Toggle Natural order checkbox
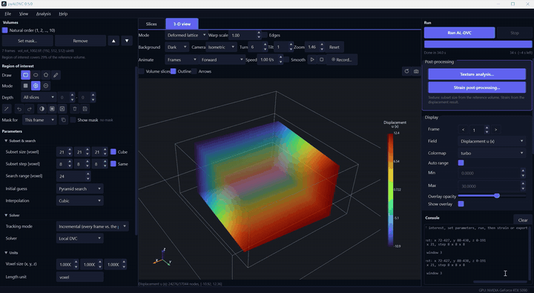Screen dimensions: 534x293 pyautogui.click(x=4, y=30)
